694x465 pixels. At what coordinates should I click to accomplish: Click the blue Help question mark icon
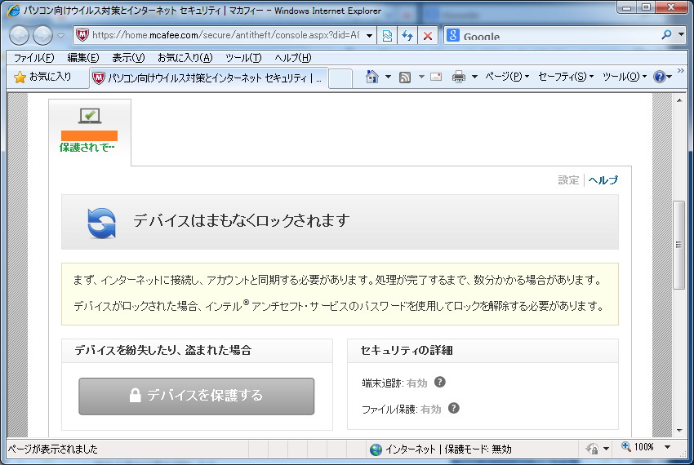(x=660, y=77)
